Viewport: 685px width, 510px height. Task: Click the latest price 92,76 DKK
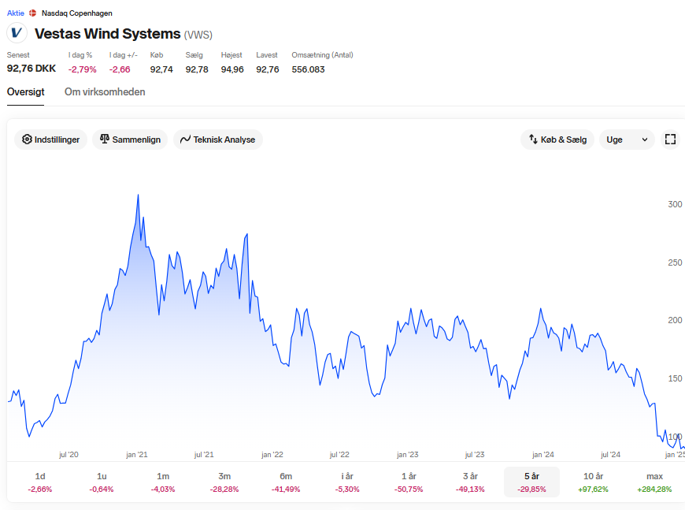tap(31, 69)
